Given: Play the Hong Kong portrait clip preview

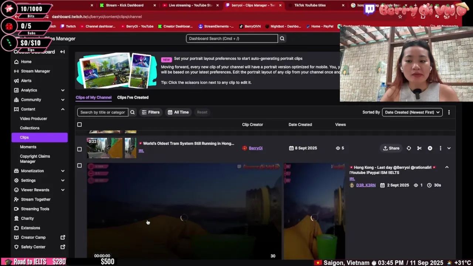Looking at the screenshot, I should pyautogui.click(x=314, y=211).
